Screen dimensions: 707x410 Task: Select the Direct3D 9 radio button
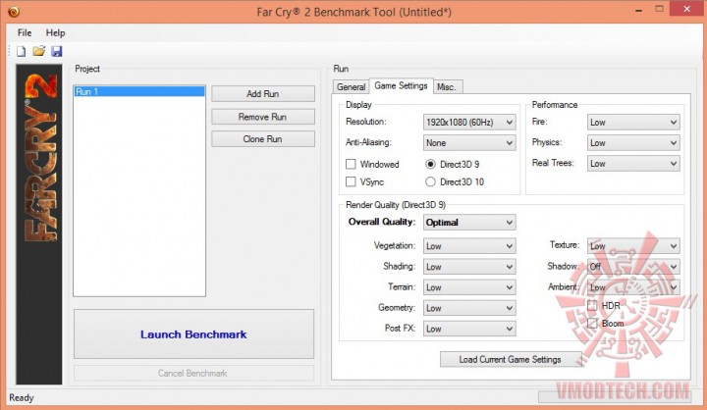430,164
